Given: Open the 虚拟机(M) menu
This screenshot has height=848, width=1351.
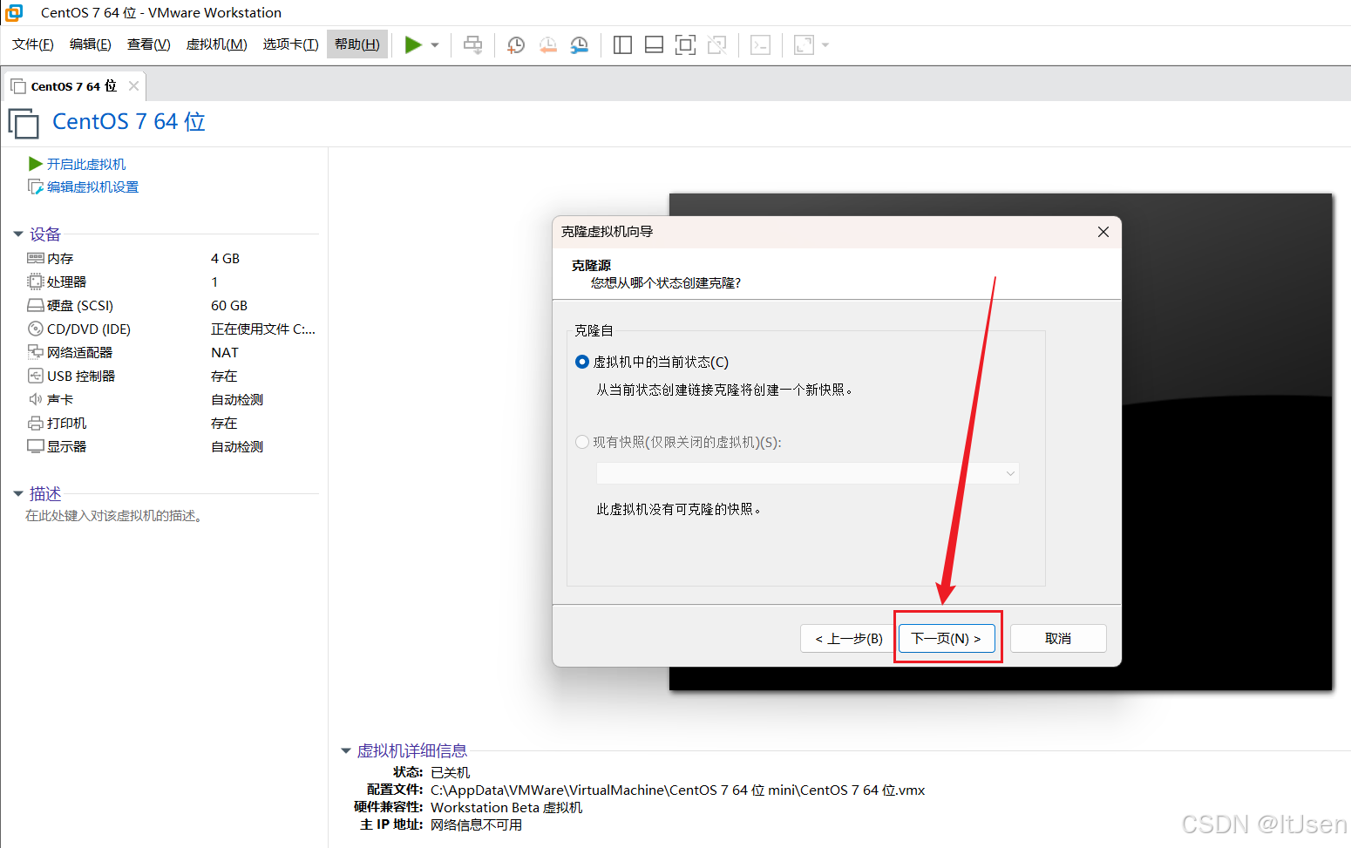Looking at the screenshot, I should click(x=216, y=44).
